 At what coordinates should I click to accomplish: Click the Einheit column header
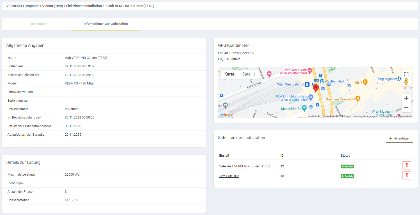tap(224, 156)
